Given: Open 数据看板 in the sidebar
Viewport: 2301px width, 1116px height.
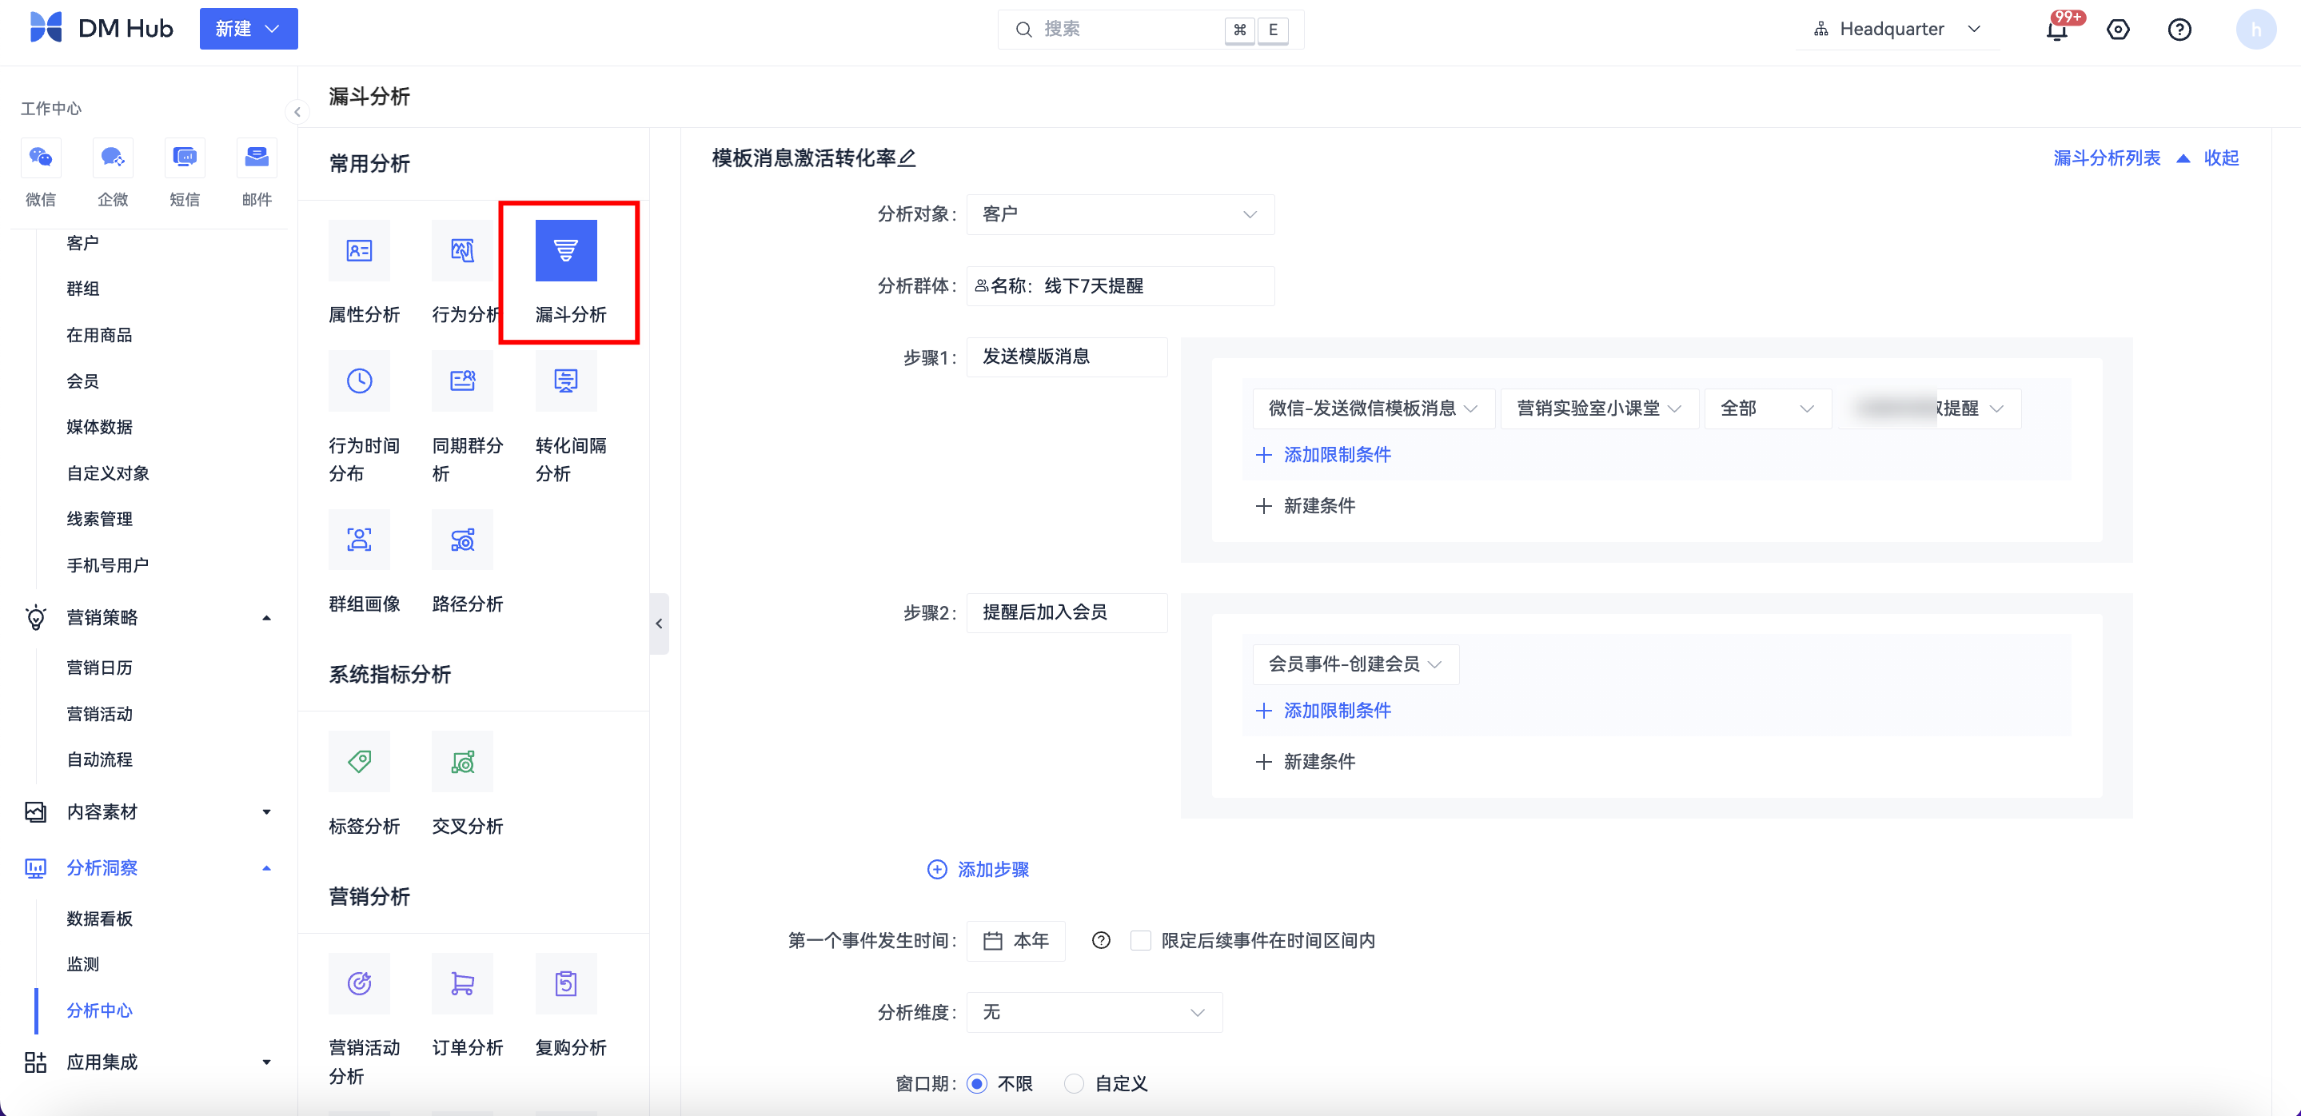Looking at the screenshot, I should coord(99,918).
